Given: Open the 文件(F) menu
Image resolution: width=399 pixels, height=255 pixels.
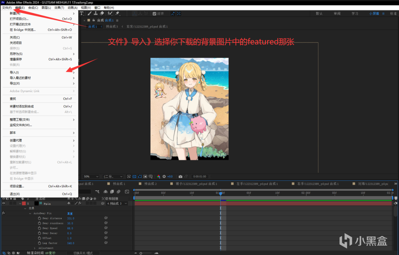Looking at the screenshot, I should [x=7, y=7].
